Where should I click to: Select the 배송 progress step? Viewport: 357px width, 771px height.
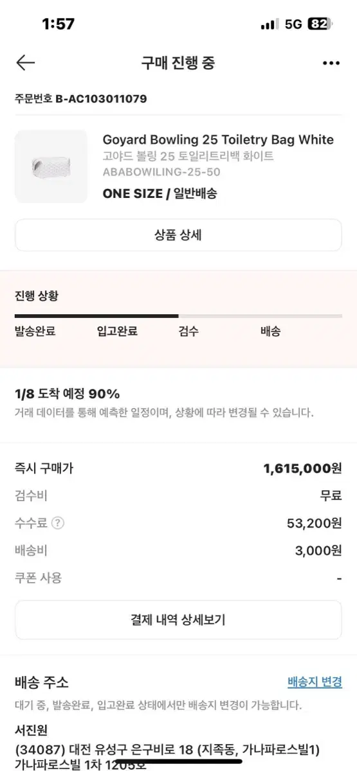click(x=270, y=332)
